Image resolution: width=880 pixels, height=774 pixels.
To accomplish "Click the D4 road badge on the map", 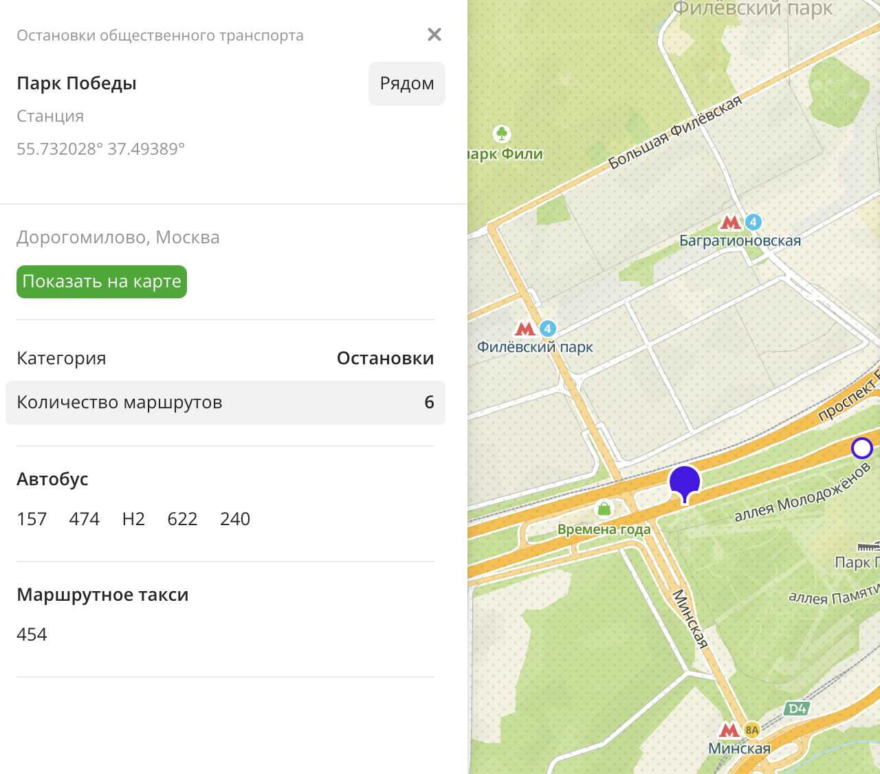I will [x=796, y=710].
